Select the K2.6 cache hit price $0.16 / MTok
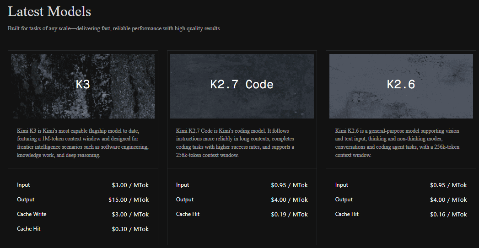The height and width of the screenshot is (248, 479). tap(449, 215)
